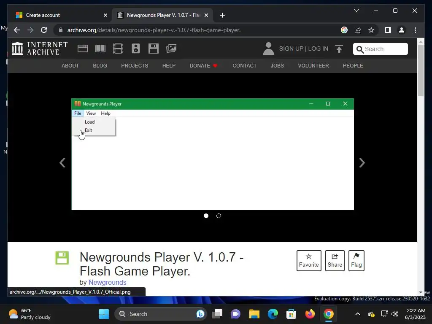Select the second carousel dot
Screen dimensions: 432x324
pyautogui.click(x=219, y=216)
